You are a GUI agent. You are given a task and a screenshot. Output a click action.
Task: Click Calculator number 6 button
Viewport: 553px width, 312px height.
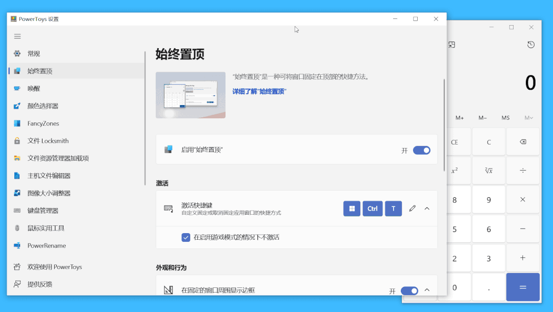pyautogui.click(x=488, y=229)
